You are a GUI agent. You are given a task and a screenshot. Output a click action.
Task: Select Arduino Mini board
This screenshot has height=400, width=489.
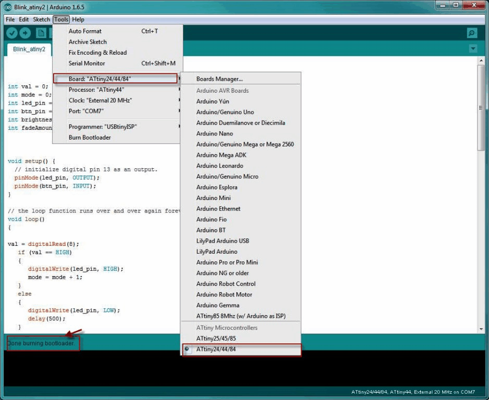241,198
